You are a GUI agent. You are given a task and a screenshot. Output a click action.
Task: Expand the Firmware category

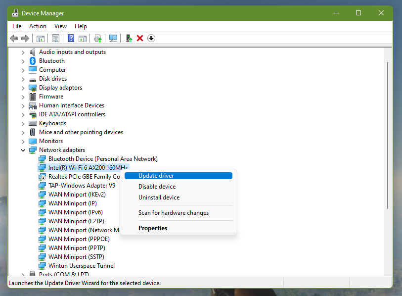pyautogui.click(x=23, y=97)
